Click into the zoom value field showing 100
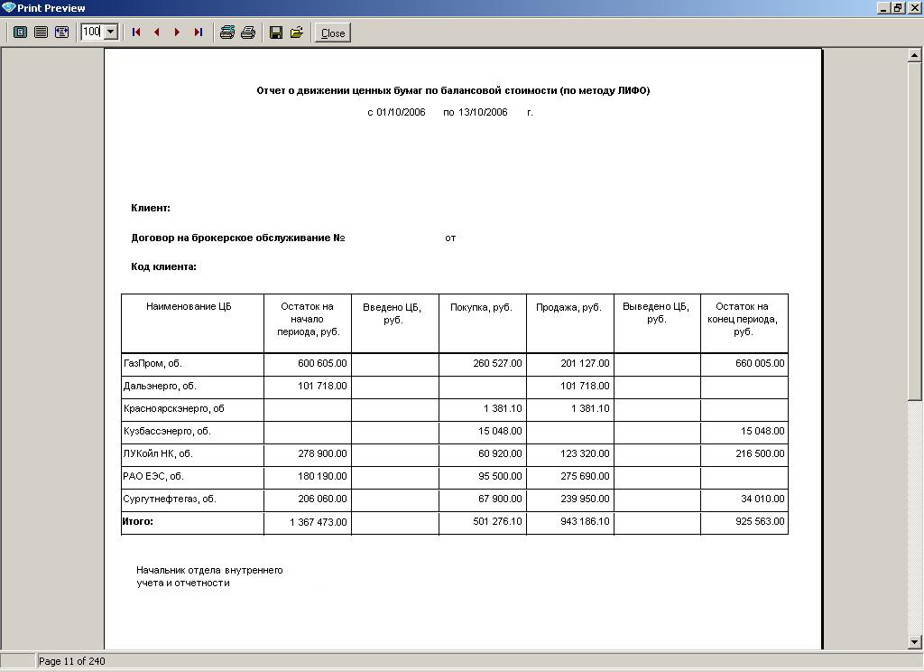The width and height of the screenshot is (924, 672). 92,32
